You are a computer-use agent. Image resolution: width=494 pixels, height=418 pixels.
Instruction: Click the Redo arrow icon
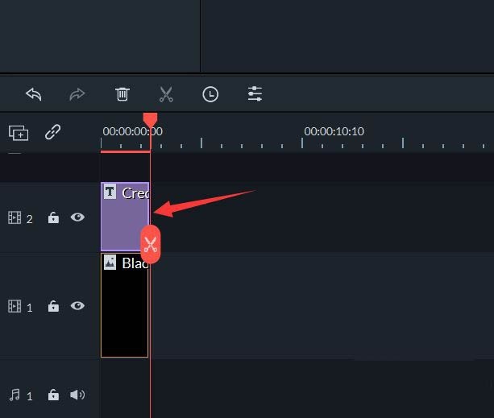pyautogui.click(x=77, y=94)
